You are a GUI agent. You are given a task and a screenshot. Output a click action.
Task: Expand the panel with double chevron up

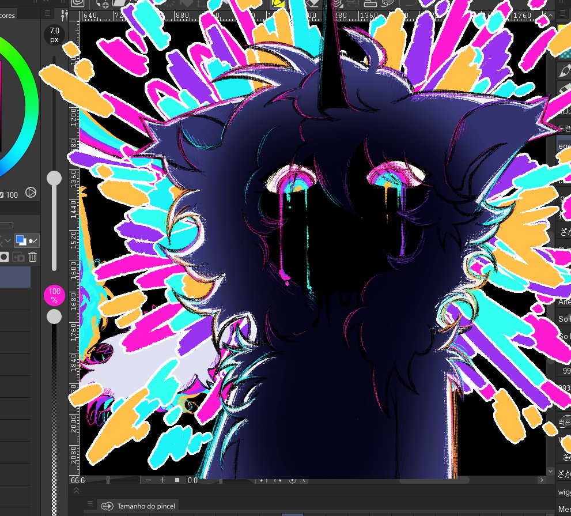pyautogui.click(x=76, y=491)
